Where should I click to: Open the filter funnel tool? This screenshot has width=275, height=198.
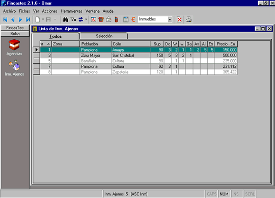click(73, 19)
